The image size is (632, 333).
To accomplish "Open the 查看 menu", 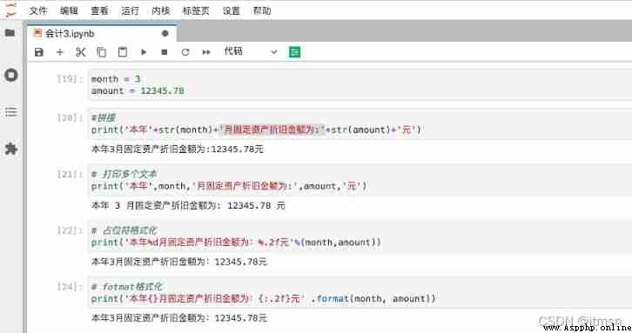I will point(99,10).
